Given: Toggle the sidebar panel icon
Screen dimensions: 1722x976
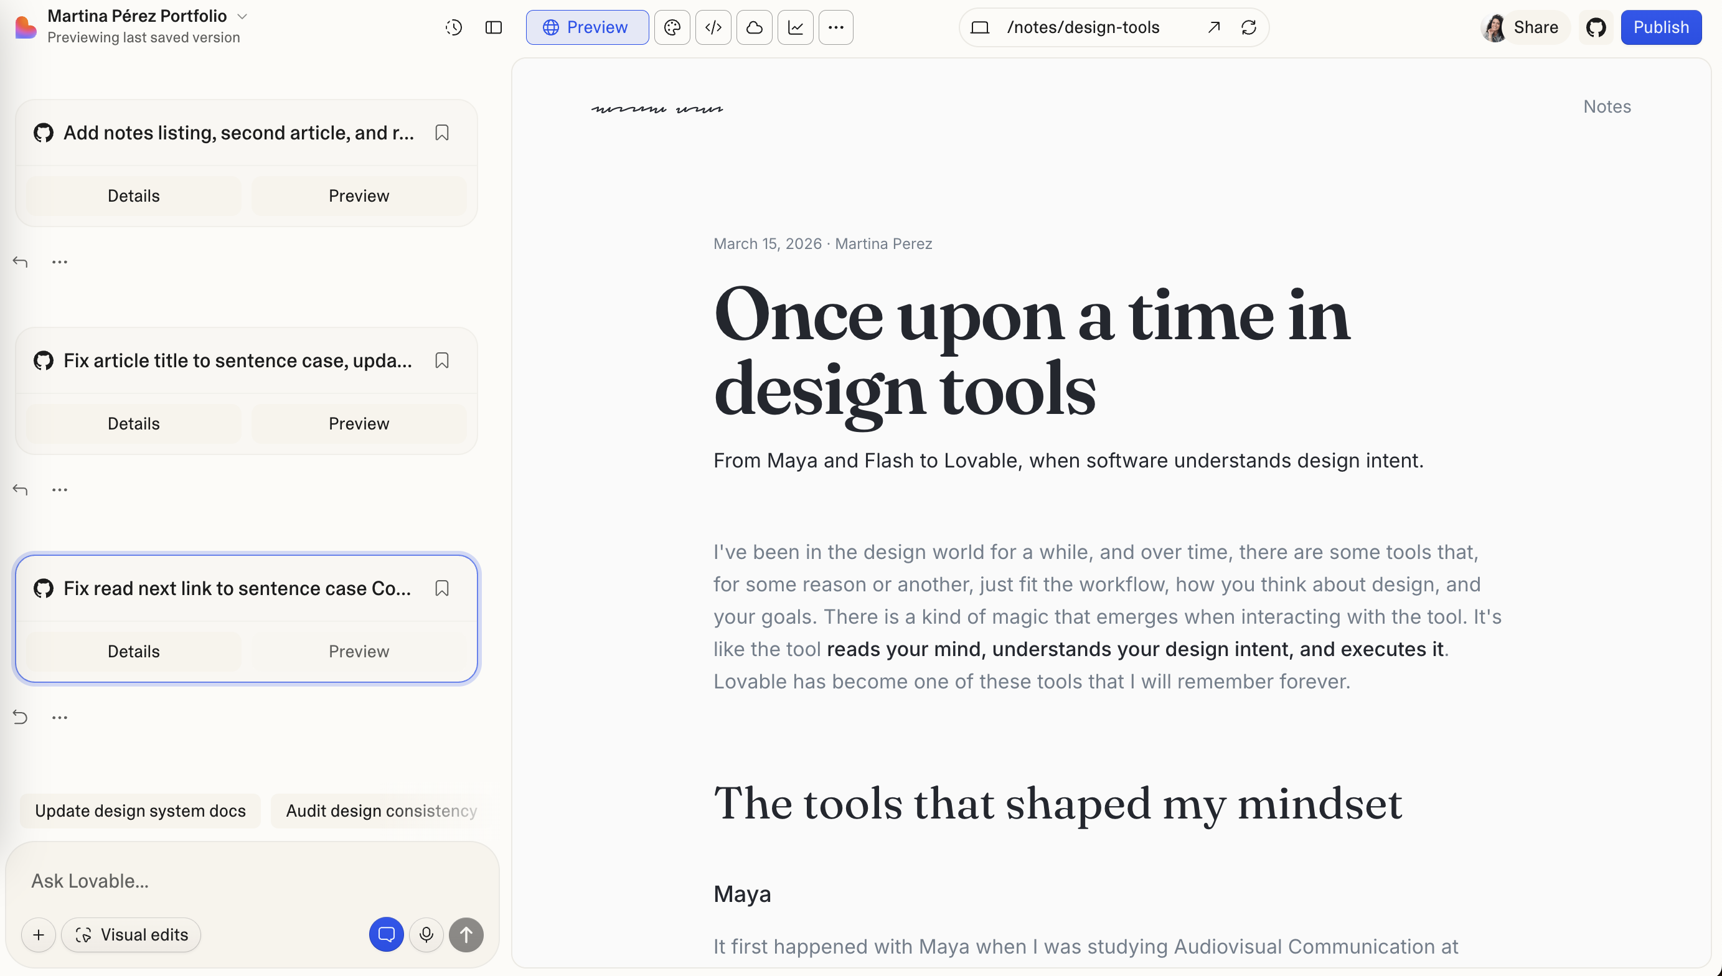Looking at the screenshot, I should [494, 27].
